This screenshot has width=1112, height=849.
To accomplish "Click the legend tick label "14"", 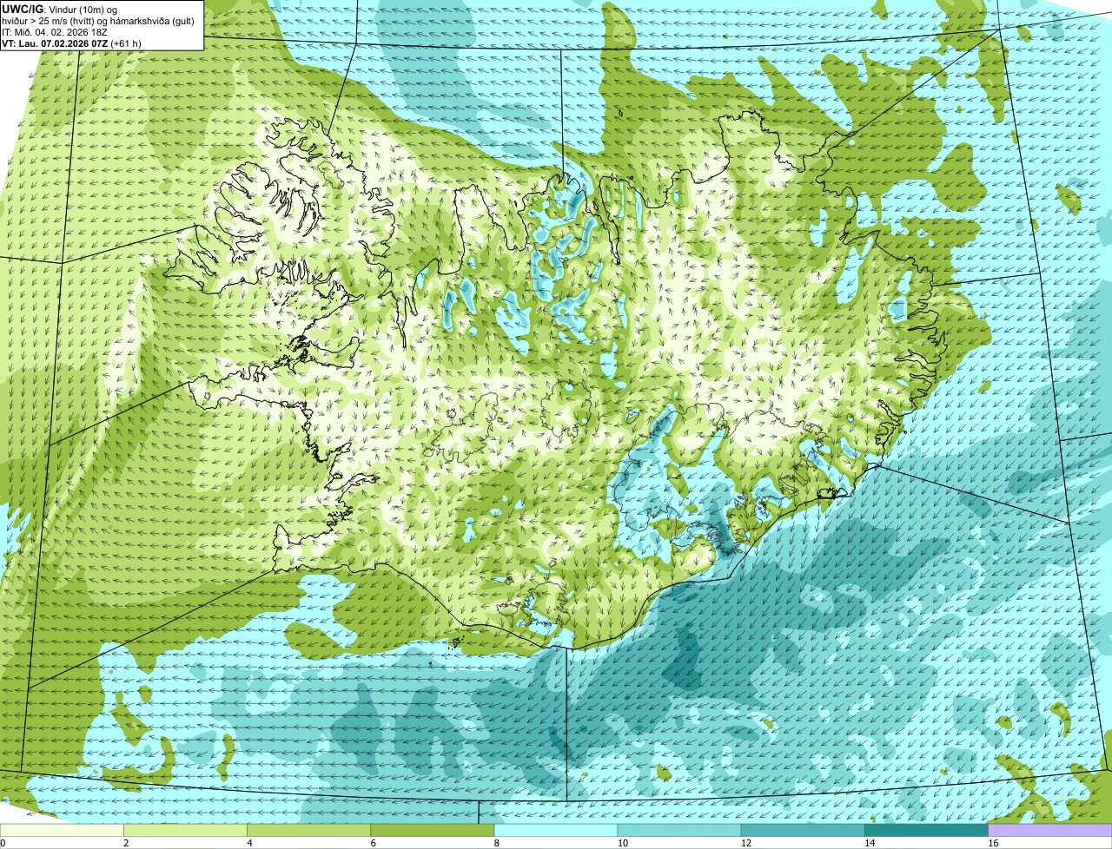I will coord(869,843).
